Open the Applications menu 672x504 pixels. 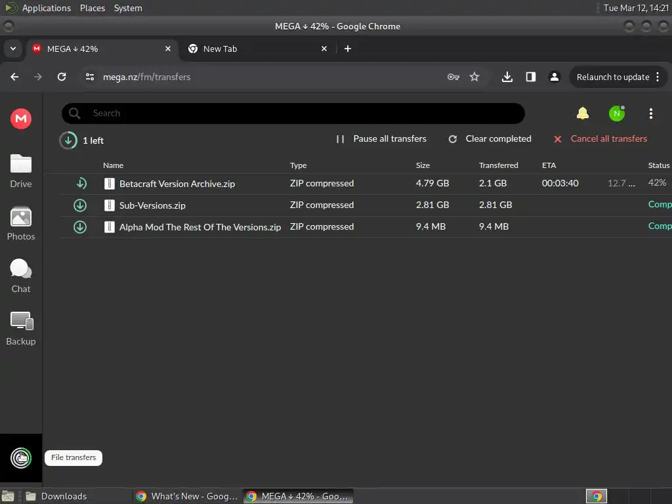click(x=47, y=8)
